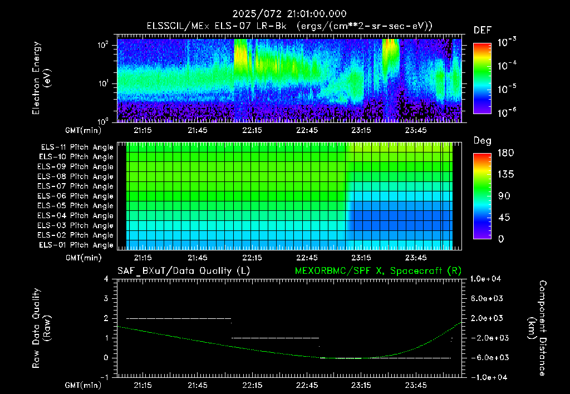Select the green MEXORBMC/SPF X, Spacecraft (R) legend
The width and height of the screenshot is (570, 394).
(378, 271)
